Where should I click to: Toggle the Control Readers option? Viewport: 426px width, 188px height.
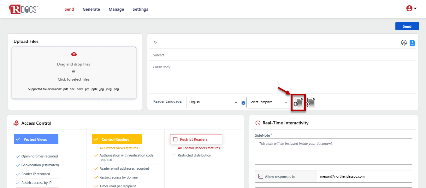116,139
